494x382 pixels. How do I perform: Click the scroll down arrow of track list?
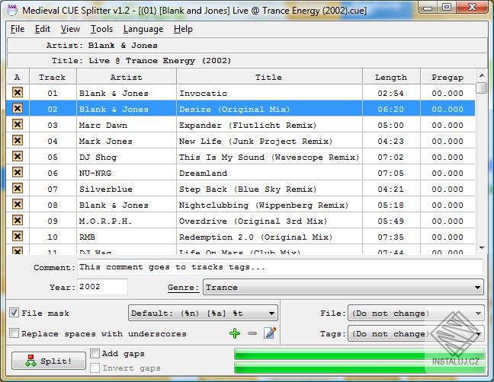[x=481, y=248]
